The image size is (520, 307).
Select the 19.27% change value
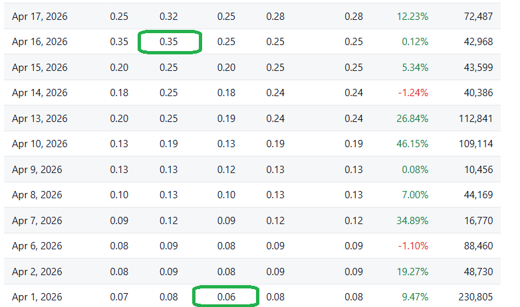point(412,271)
